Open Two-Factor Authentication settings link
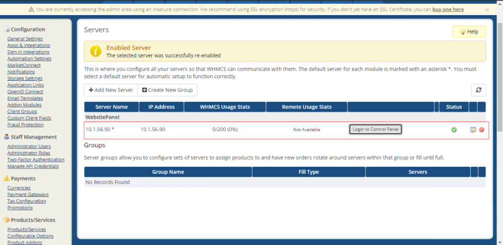The image size is (503, 245). pyautogui.click(x=36, y=160)
